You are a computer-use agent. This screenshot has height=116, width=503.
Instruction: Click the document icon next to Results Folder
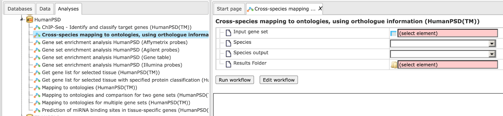[x=229, y=64]
